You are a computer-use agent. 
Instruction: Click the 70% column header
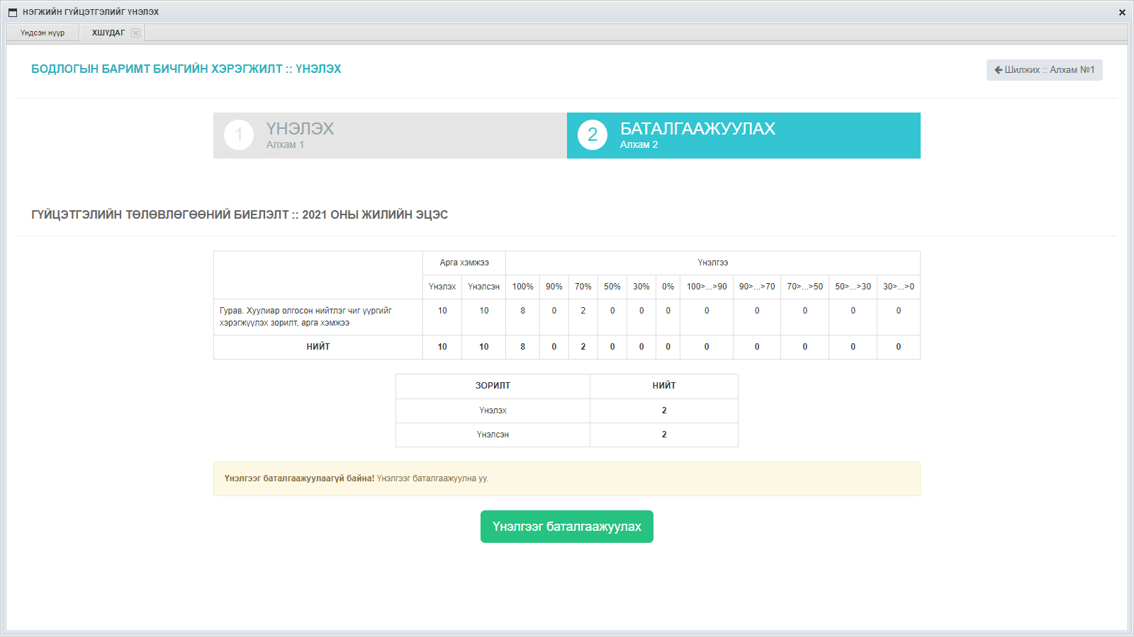583,287
